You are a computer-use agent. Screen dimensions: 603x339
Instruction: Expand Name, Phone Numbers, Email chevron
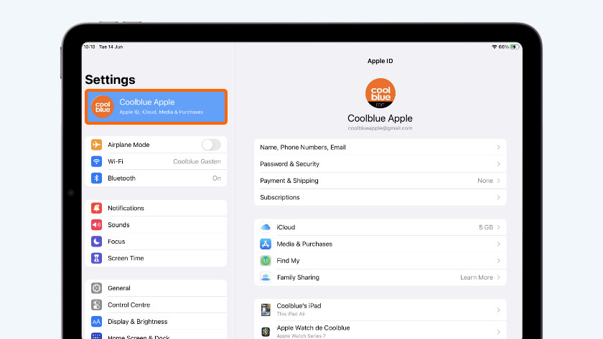(498, 148)
